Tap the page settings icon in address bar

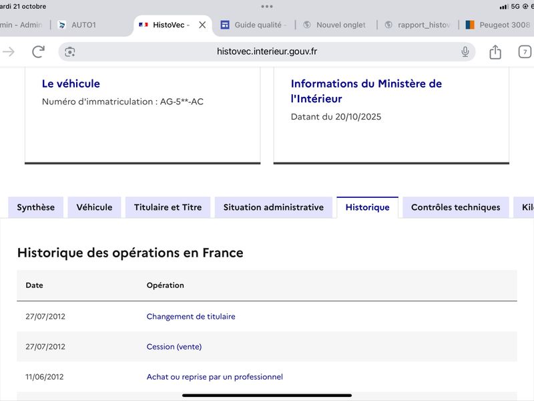[70, 51]
